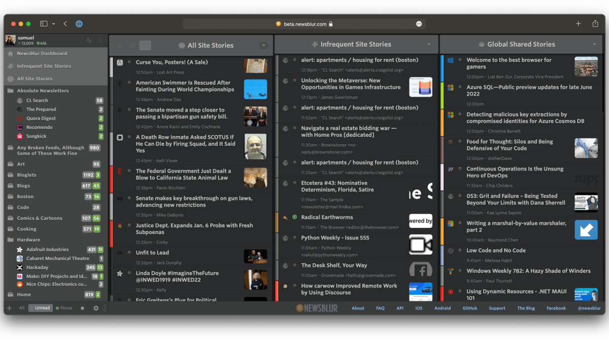Switch to Unread stories filter
Screen dimensions: 609x342
pyautogui.click(x=41, y=308)
